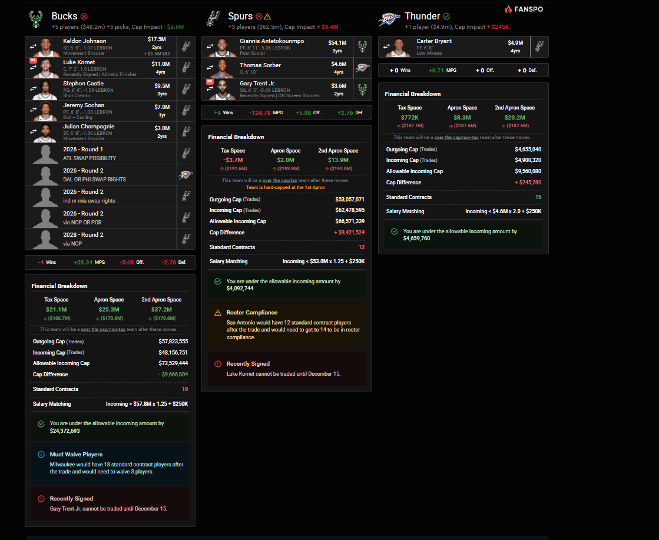Click Spurs -124.78 MPG stat

pyautogui.click(x=266, y=113)
